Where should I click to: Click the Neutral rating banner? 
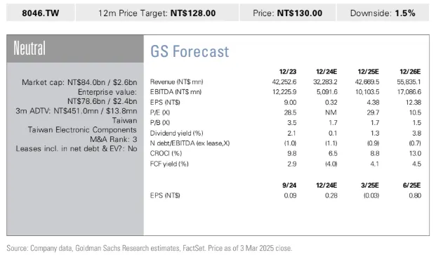point(75,48)
